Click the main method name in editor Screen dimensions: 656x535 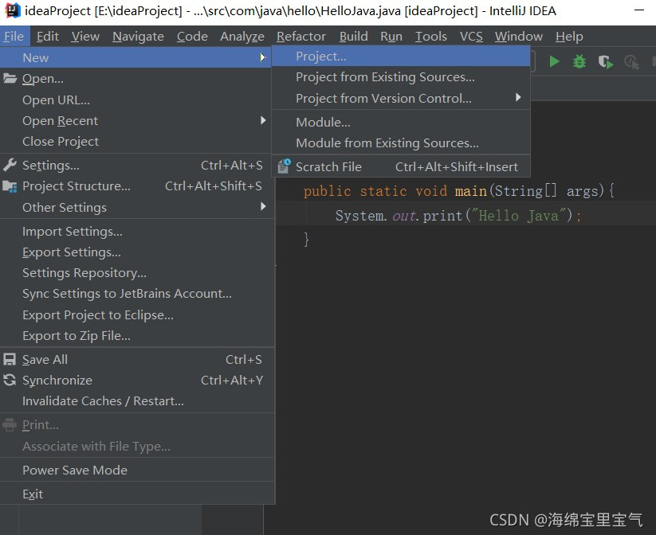(470, 191)
